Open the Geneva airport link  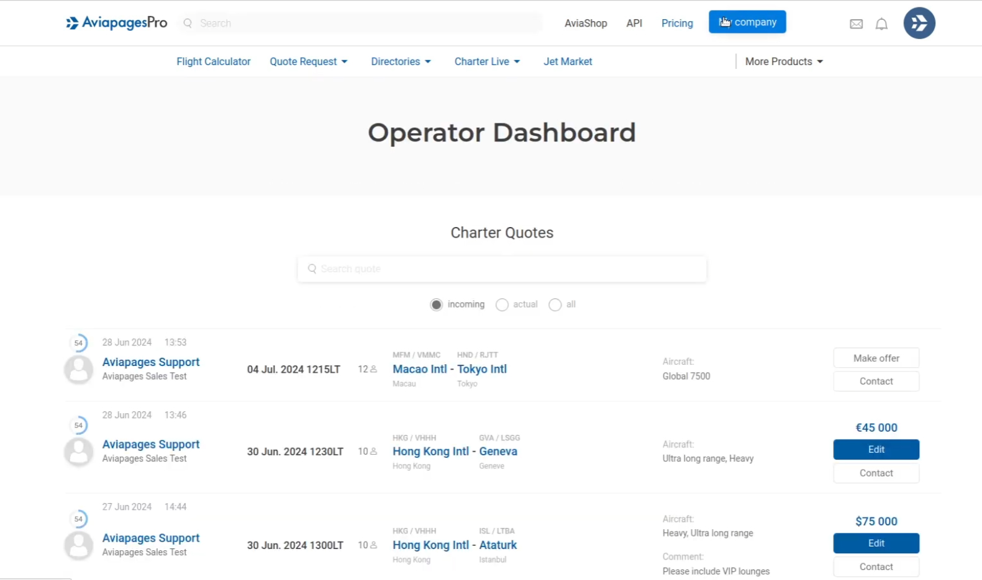coord(498,452)
